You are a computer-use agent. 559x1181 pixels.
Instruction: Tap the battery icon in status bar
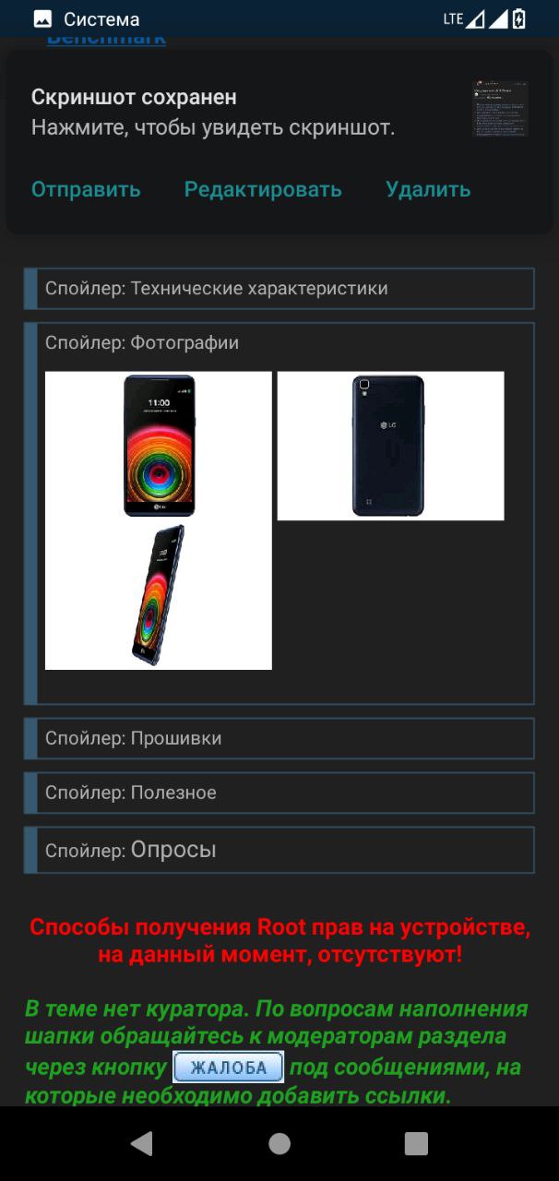pyautogui.click(x=519, y=18)
